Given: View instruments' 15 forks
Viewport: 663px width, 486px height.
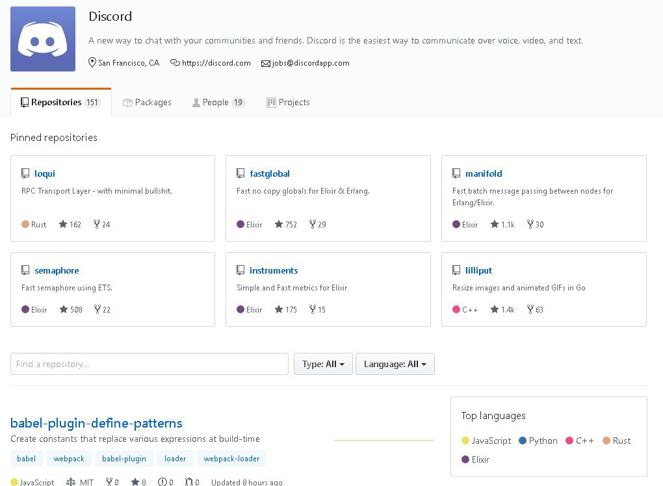Looking at the screenshot, I should [x=317, y=309].
